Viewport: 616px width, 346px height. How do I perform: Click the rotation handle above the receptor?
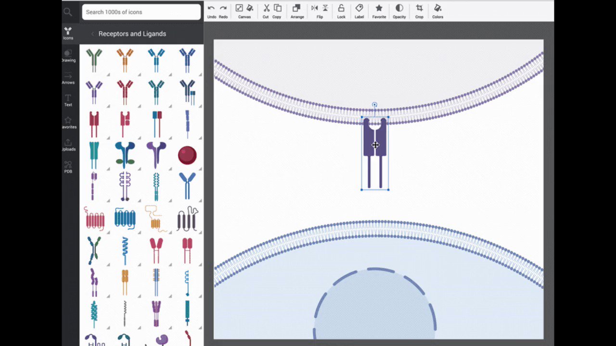coord(374,104)
